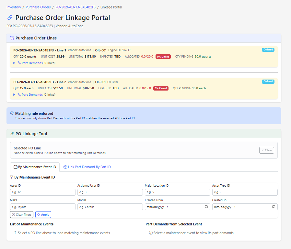Screen dimensions: 291x249
Task: Focus the Asset Type ID field
Action: click(245, 192)
